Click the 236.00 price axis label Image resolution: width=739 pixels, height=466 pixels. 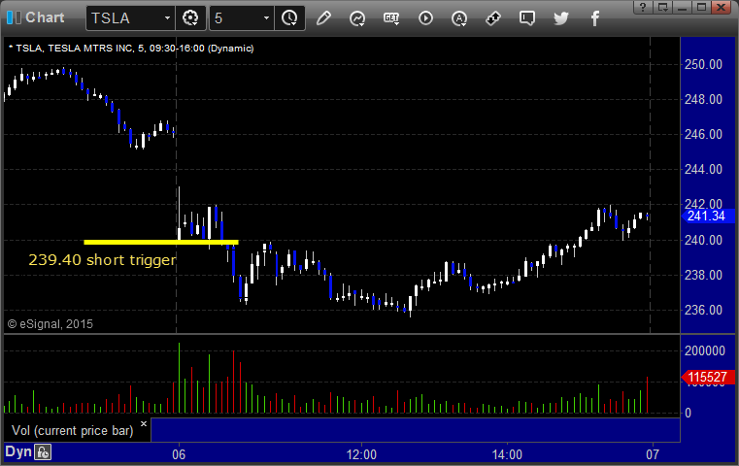pyautogui.click(x=703, y=310)
